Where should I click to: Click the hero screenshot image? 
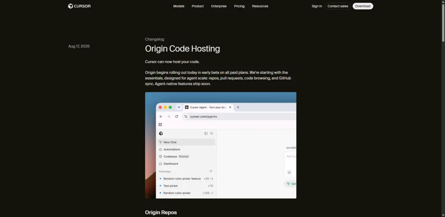[x=220, y=145]
